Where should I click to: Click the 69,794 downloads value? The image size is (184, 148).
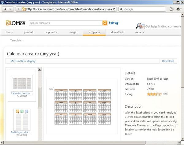coord(151,84)
